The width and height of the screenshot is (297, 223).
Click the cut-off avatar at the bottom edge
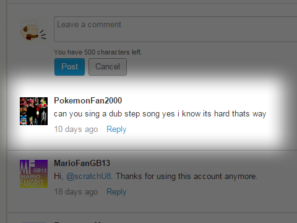33,222
